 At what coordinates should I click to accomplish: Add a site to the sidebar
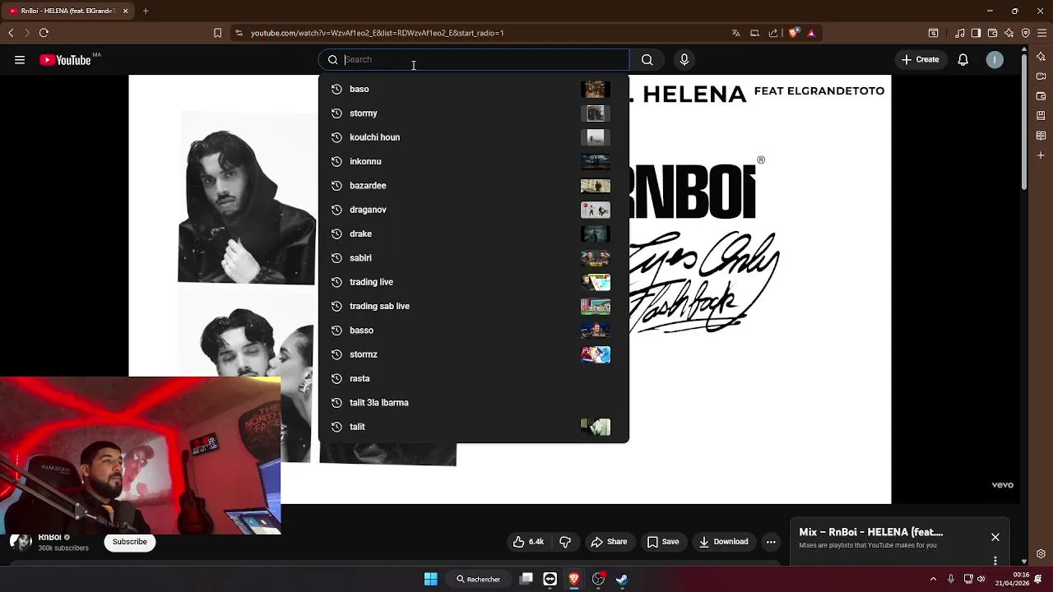click(x=1041, y=155)
